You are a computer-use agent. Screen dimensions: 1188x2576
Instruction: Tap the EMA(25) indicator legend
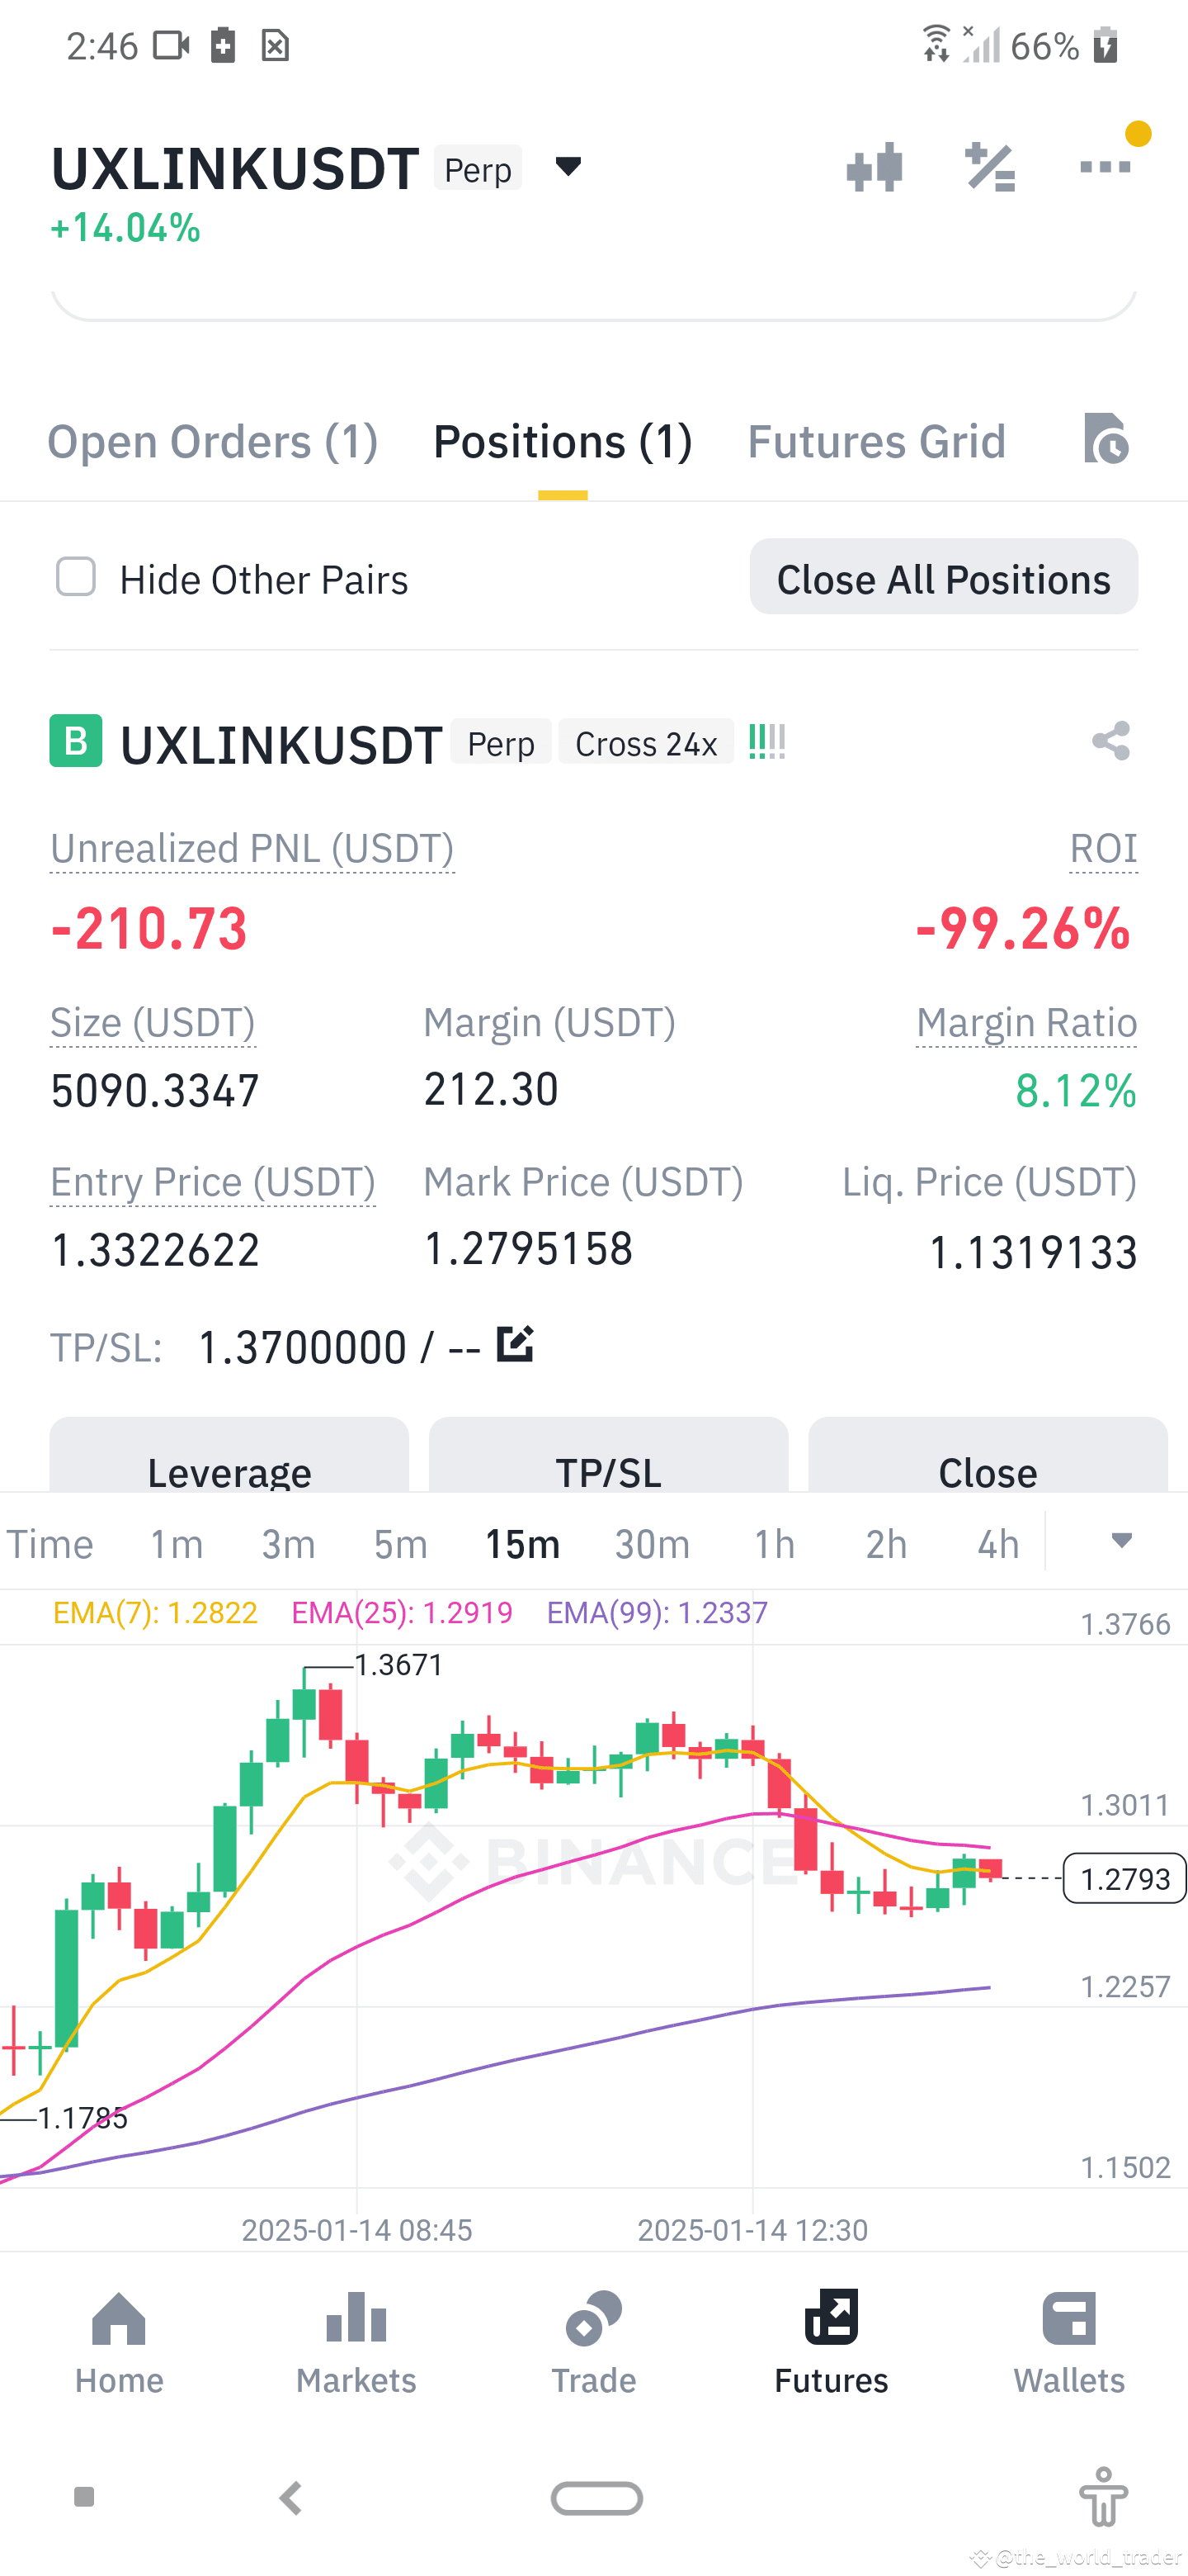pyautogui.click(x=402, y=1613)
